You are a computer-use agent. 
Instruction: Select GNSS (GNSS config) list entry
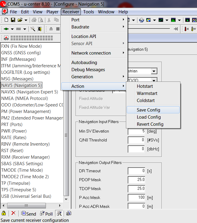21,53
